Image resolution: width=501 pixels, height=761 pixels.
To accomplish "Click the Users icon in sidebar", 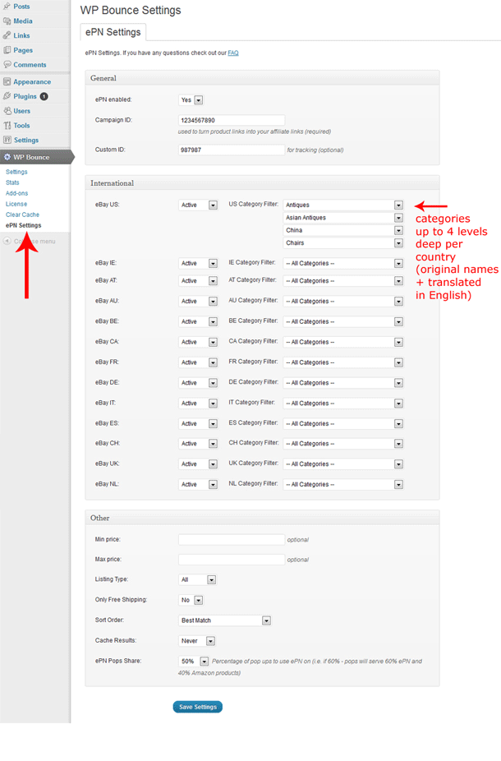I will pyautogui.click(x=7, y=111).
